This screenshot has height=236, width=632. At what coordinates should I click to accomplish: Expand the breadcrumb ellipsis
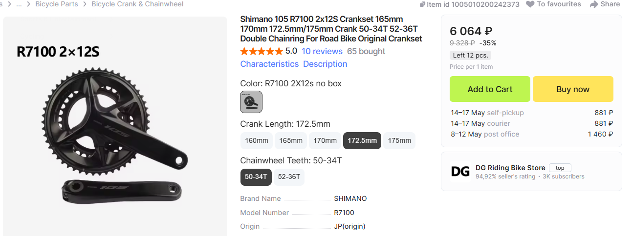click(x=19, y=4)
